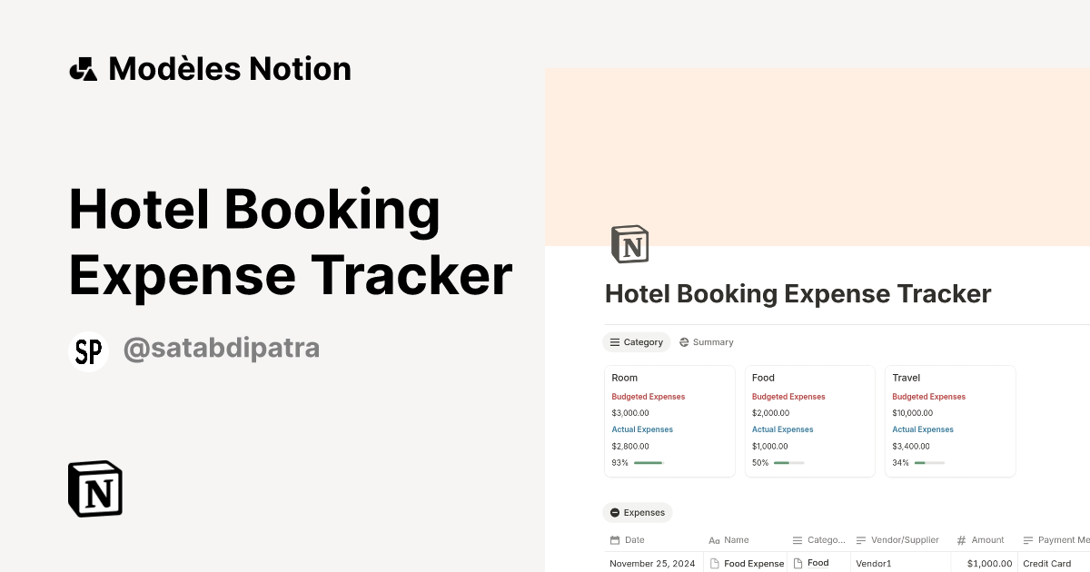1090x572 pixels.
Task: Click the Aa icon on the Name column
Action: click(x=712, y=539)
